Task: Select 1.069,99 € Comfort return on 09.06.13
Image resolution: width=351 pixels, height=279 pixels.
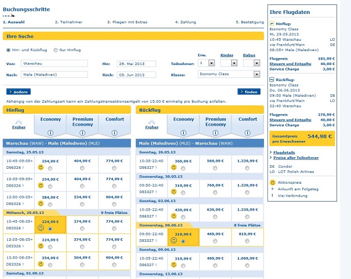Action: tap(247, 266)
